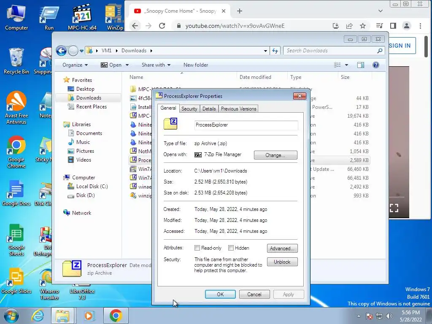Sort files by Type column header
This screenshot has width=432, height=324.
313,77
